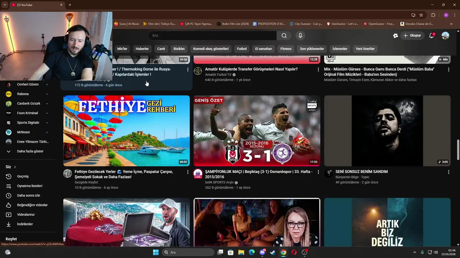Activate voice search microphone icon
460x258 pixels.
tap(300, 35)
